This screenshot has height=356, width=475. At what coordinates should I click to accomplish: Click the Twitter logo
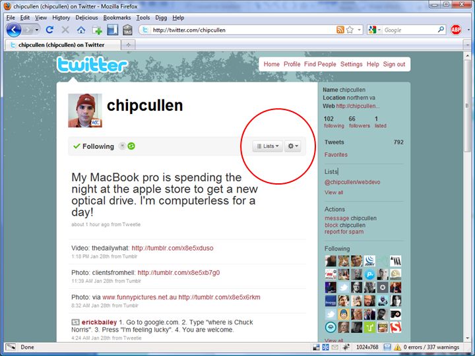tap(92, 64)
